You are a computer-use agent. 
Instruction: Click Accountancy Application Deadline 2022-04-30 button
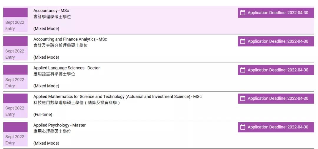pyautogui.click(x=276, y=13)
